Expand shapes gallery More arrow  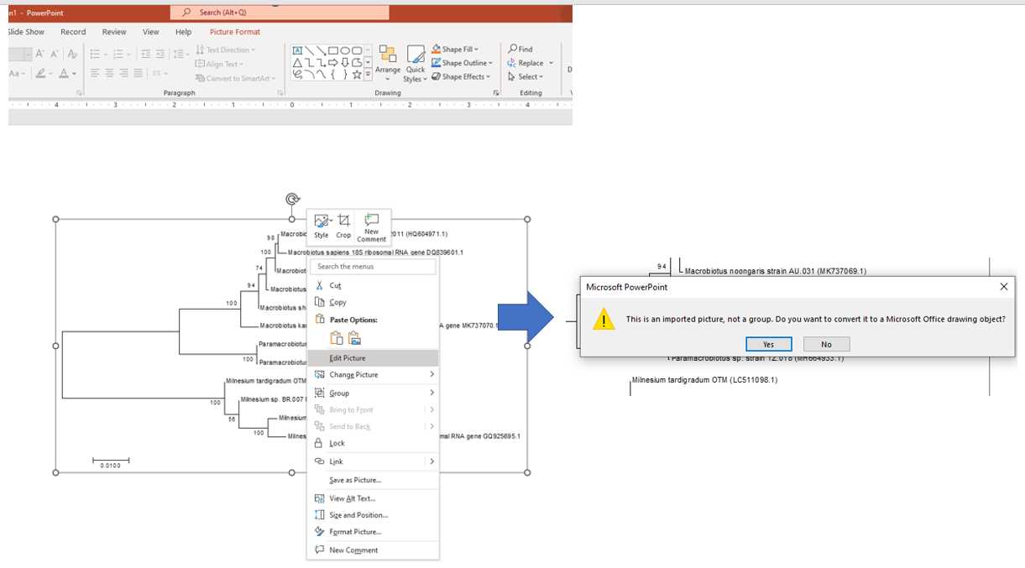[x=368, y=75]
